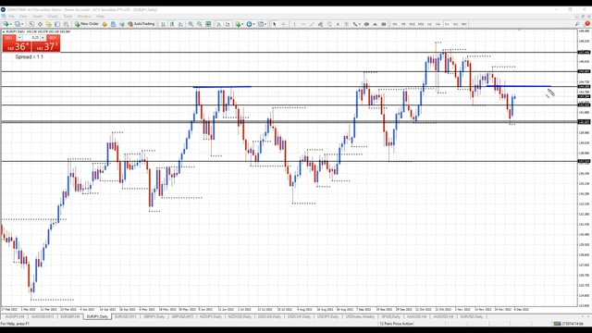Switch to the GBPJPY,Daily chart tab
Screen dimensions: 592x333
154,316
